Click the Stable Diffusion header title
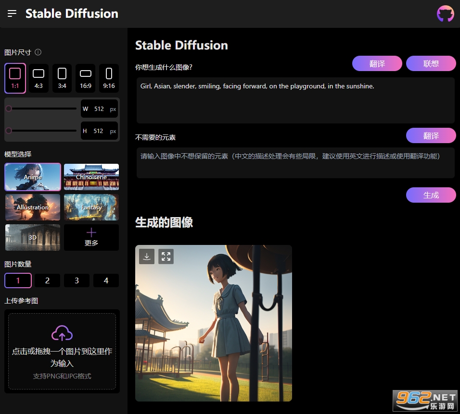The image size is (460, 414). tap(72, 13)
